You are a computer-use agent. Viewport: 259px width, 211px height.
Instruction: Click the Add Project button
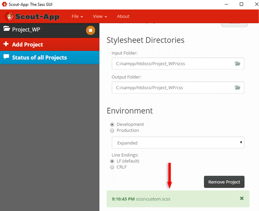(x=50, y=44)
